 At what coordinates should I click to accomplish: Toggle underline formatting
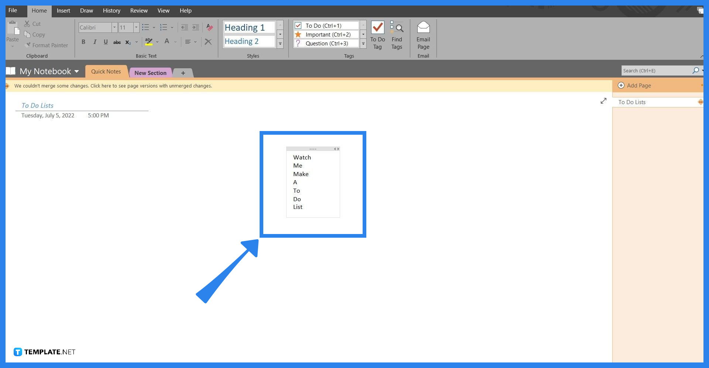(106, 42)
